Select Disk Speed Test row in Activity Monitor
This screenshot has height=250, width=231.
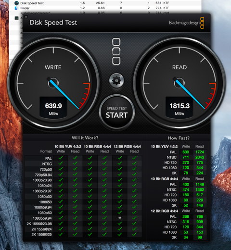coord(105,3)
